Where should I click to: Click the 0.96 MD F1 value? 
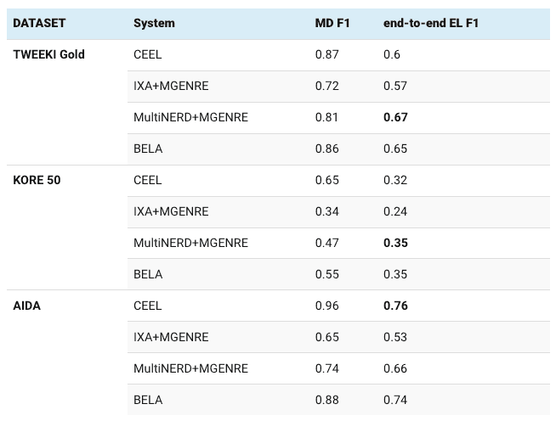click(327, 306)
